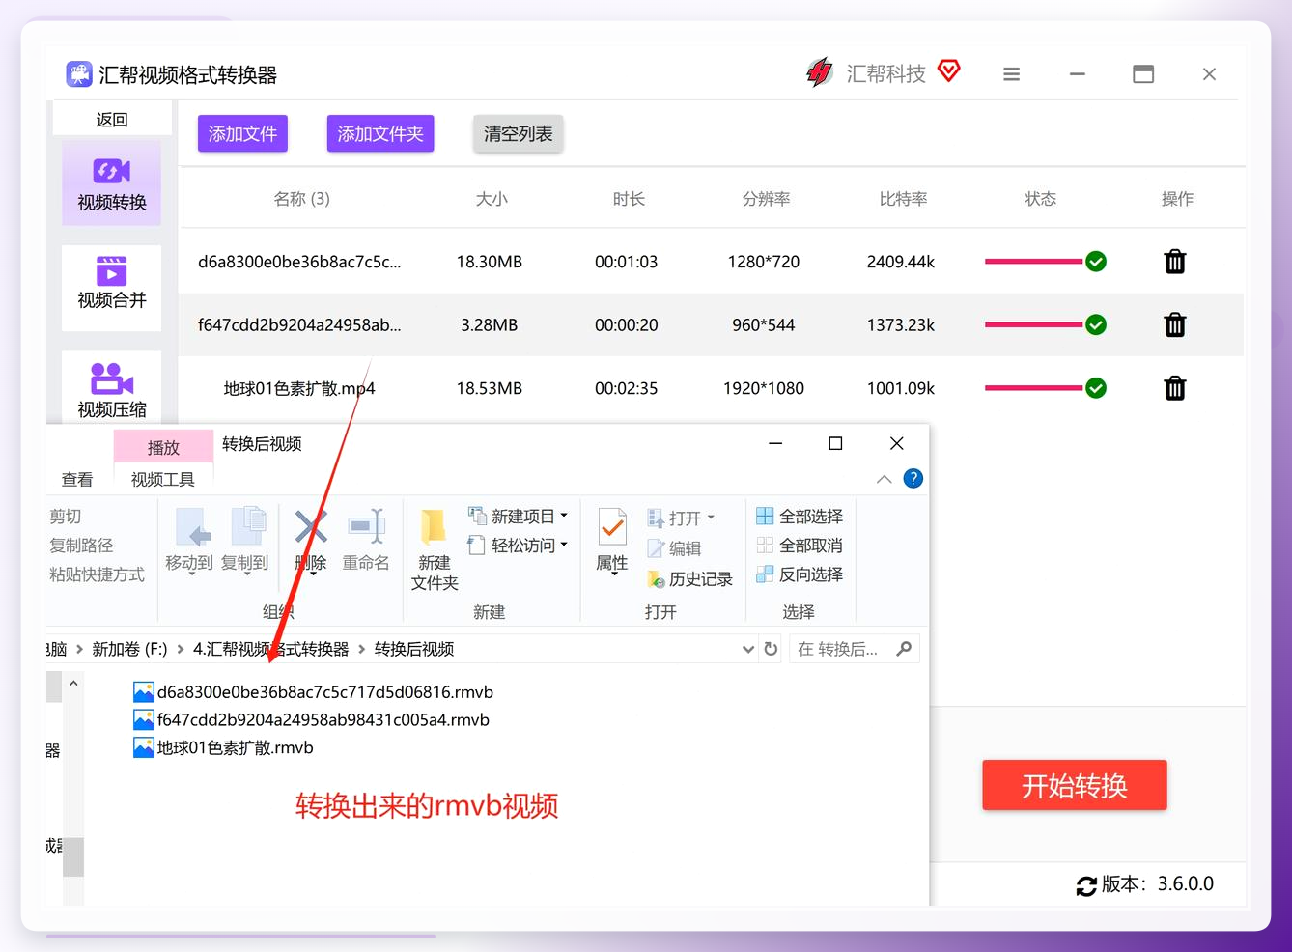Image resolution: width=1292 pixels, height=952 pixels.
Task: Click 全部选择 in the Explorer ribbon
Action: point(800,517)
